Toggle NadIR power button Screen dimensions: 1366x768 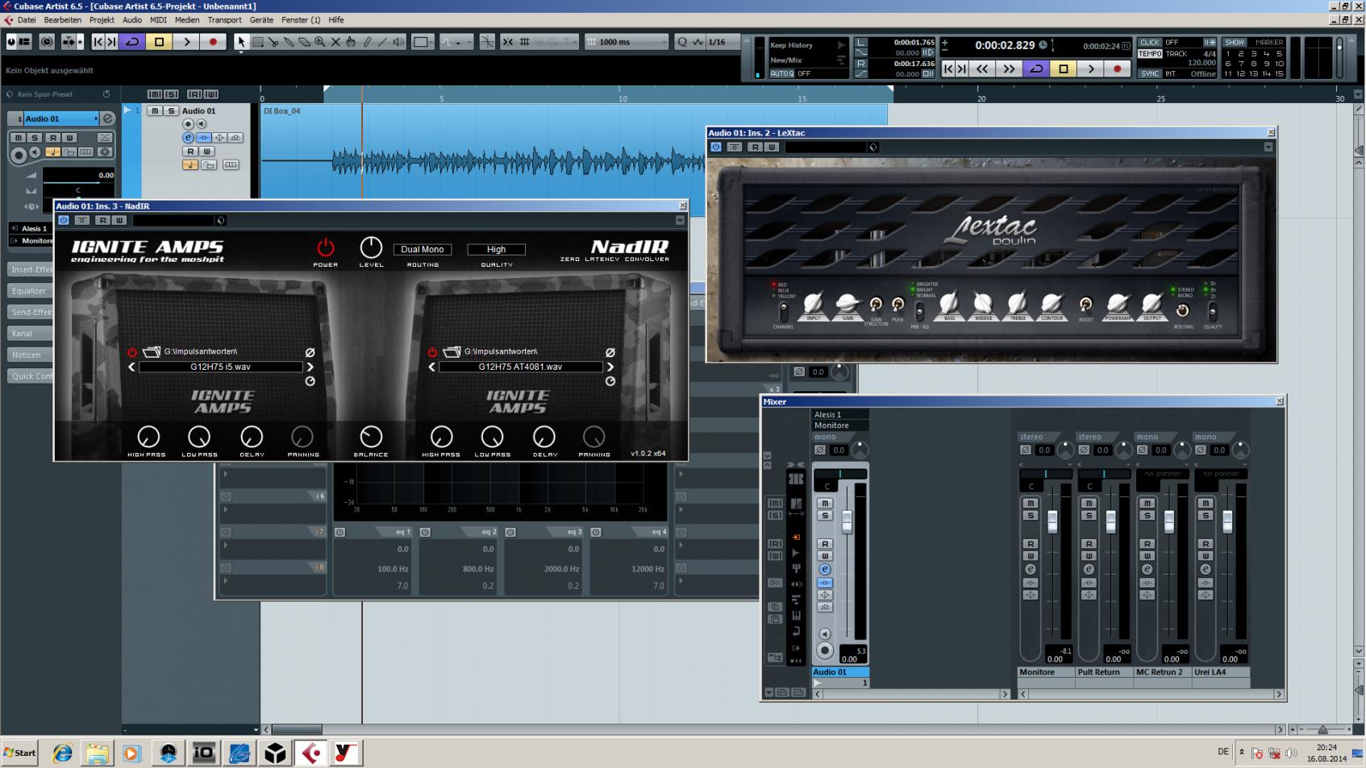tap(326, 247)
